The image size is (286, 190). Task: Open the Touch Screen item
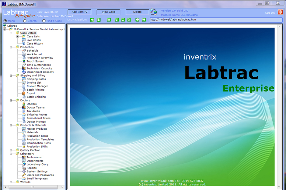pyautogui.click(x=35, y=61)
